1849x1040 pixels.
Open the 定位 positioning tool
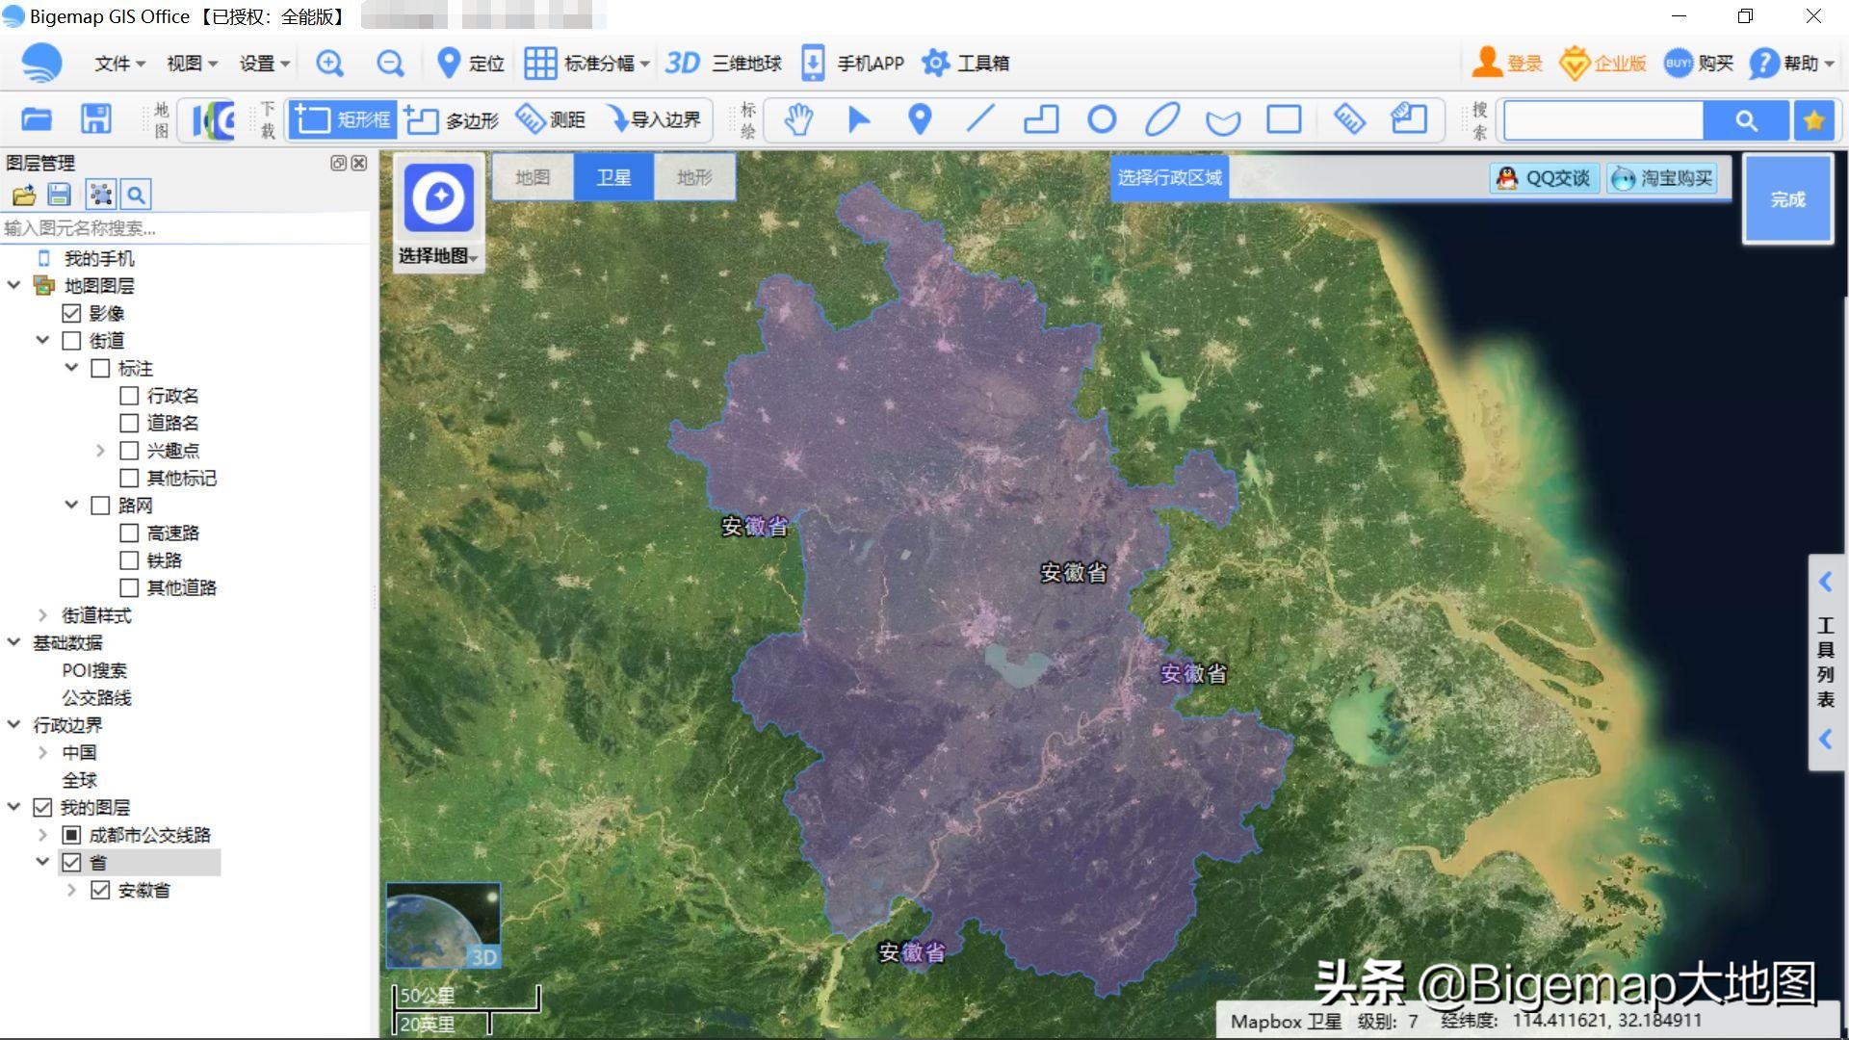coord(470,63)
